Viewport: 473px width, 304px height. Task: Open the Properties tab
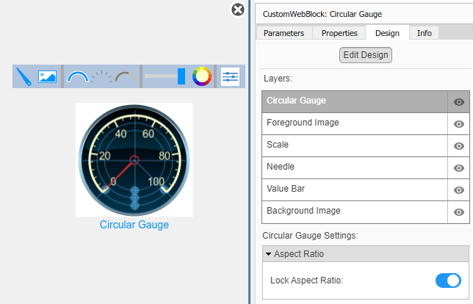point(339,33)
